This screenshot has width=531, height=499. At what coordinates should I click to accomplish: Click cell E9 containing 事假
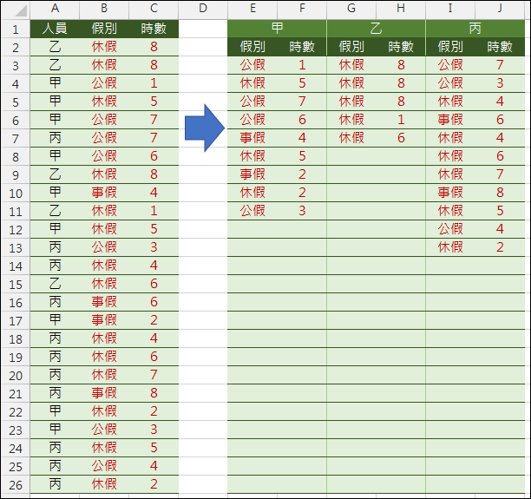(x=252, y=174)
